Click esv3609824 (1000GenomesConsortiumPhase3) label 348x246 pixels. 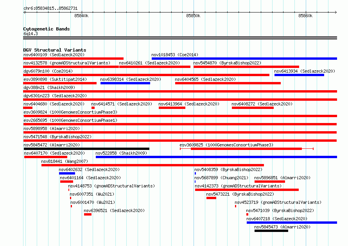pyautogui.click(x=70, y=112)
